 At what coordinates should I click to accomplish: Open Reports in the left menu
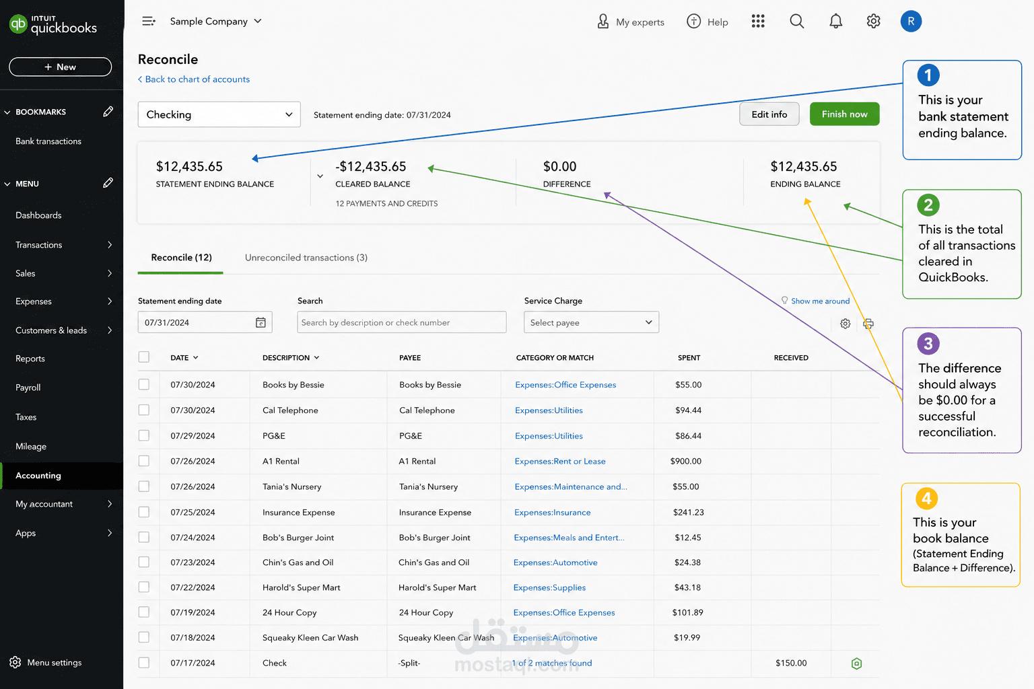pos(30,359)
